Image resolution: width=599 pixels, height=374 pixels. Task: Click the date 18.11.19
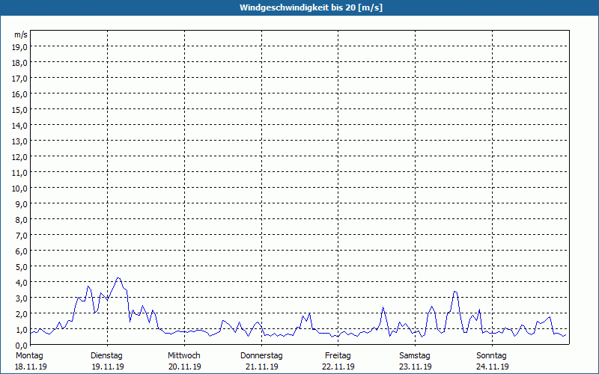pos(31,367)
